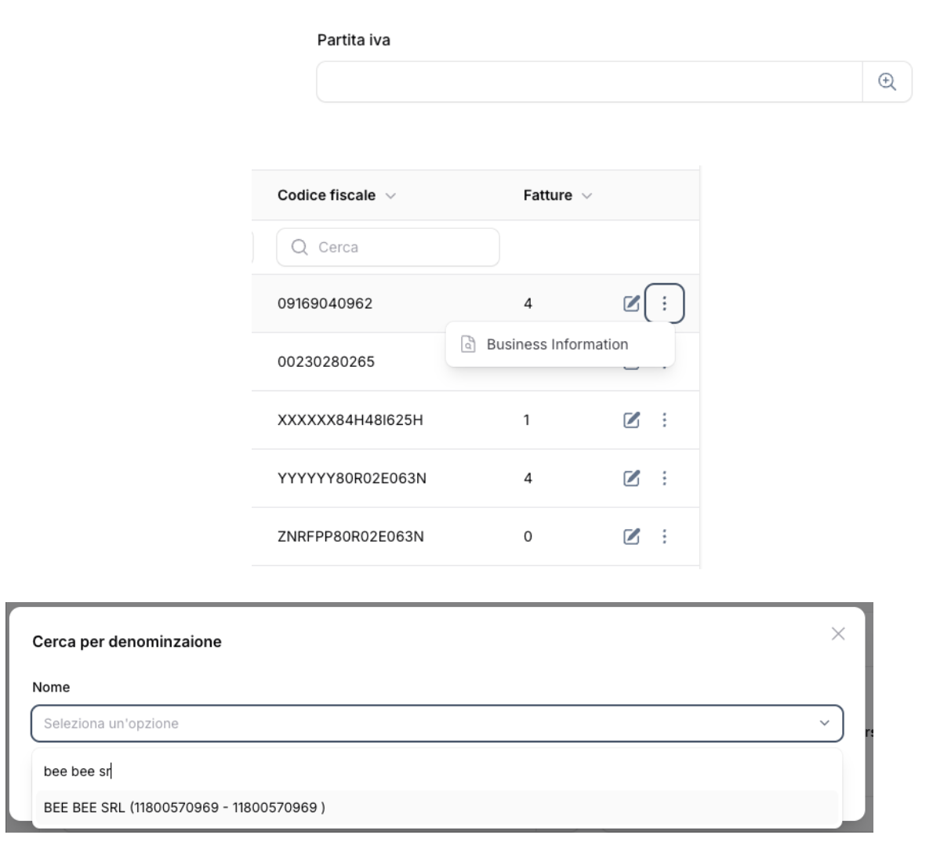The height and width of the screenshot is (864, 933).
Task: Open three-dot menu for ZNRFPP80R02E063N
Action: [664, 536]
